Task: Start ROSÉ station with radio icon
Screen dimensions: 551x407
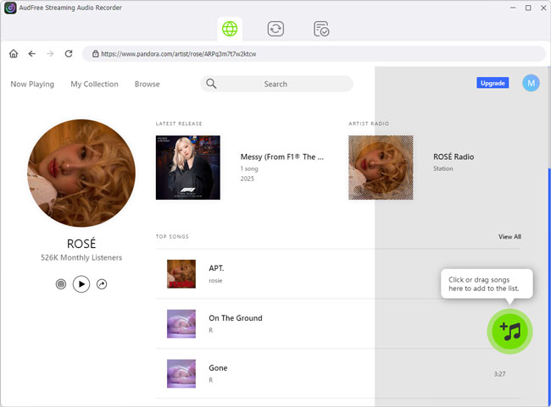Action: click(61, 284)
